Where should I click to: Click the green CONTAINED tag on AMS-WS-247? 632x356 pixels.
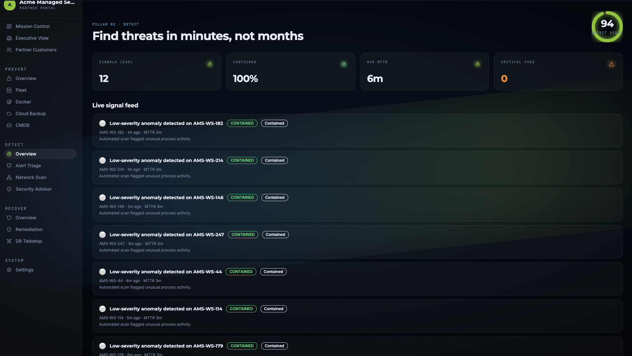(243, 235)
